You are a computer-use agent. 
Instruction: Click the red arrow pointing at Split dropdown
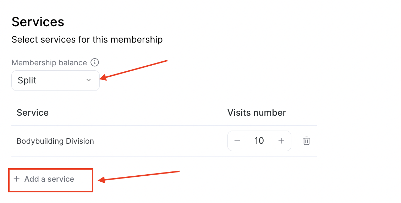[x=133, y=70]
